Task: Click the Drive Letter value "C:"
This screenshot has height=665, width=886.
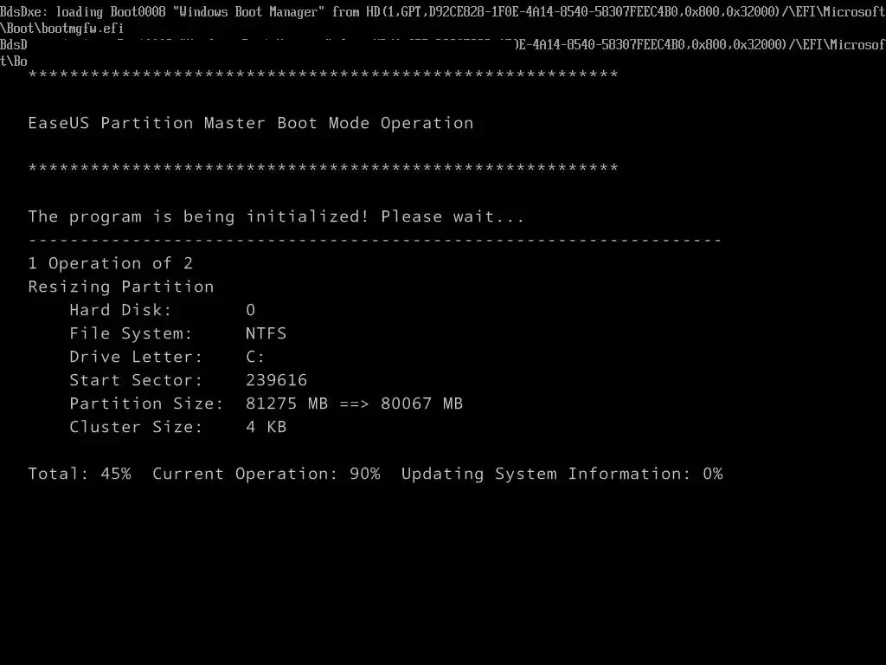Action: (x=255, y=357)
